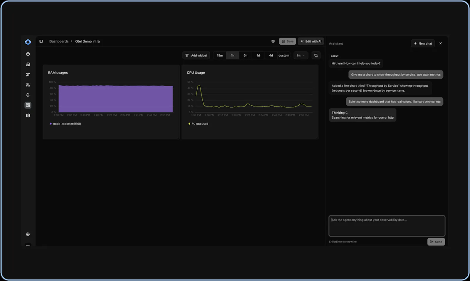This screenshot has width=470, height=281.
Task: Focus the Ask the agent input field
Action: pos(387,226)
